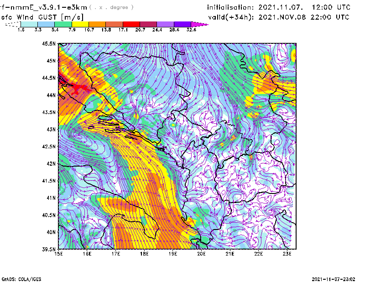365x282 pixels.
Task: Click the dashed white arrow below 1.6
Action: point(13,24)
